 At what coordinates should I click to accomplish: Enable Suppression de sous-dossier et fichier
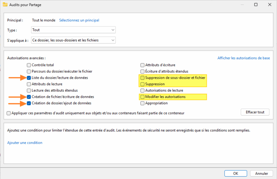(142, 78)
